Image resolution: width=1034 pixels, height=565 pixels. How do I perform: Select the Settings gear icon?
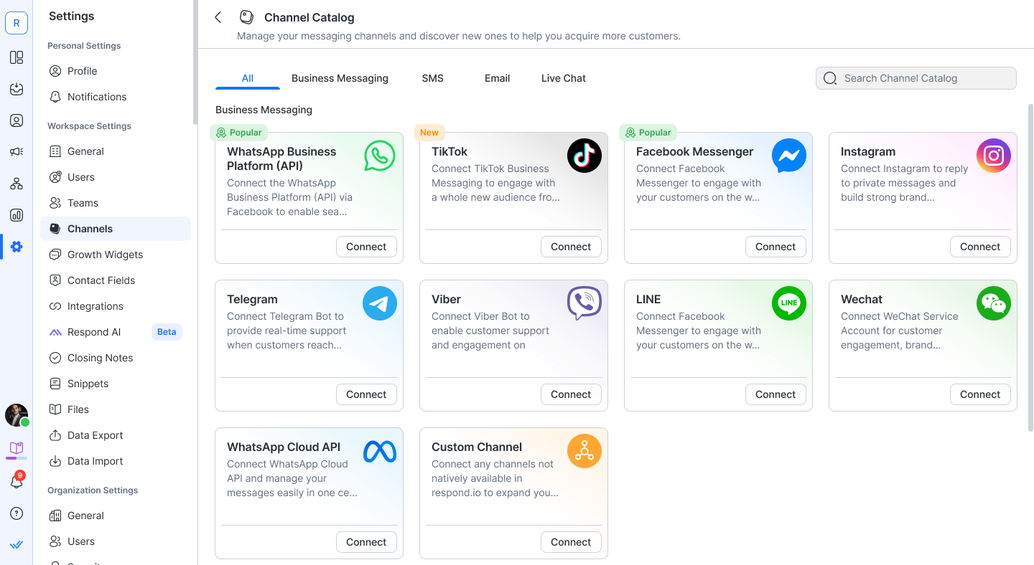pyautogui.click(x=16, y=246)
